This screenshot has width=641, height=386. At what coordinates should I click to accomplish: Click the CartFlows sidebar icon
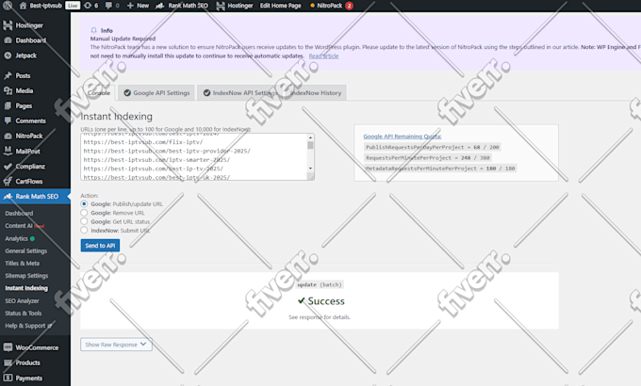click(x=8, y=181)
